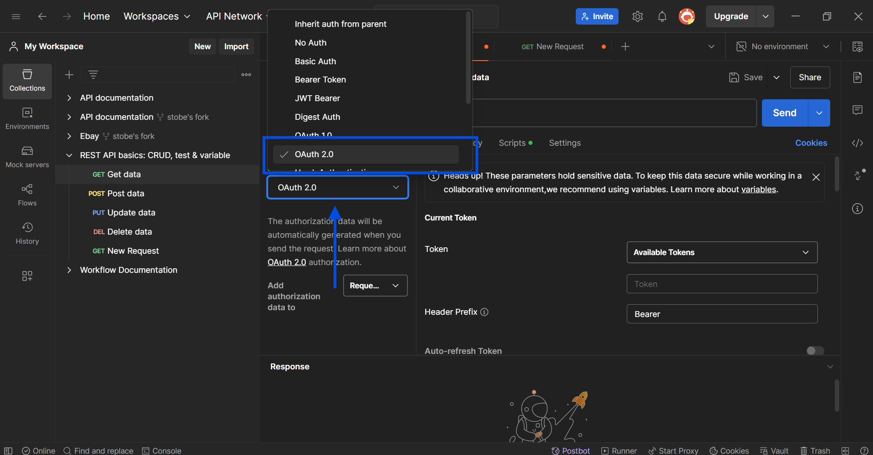
Task: Collapse the REST API basics collection
Action: (69, 155)
